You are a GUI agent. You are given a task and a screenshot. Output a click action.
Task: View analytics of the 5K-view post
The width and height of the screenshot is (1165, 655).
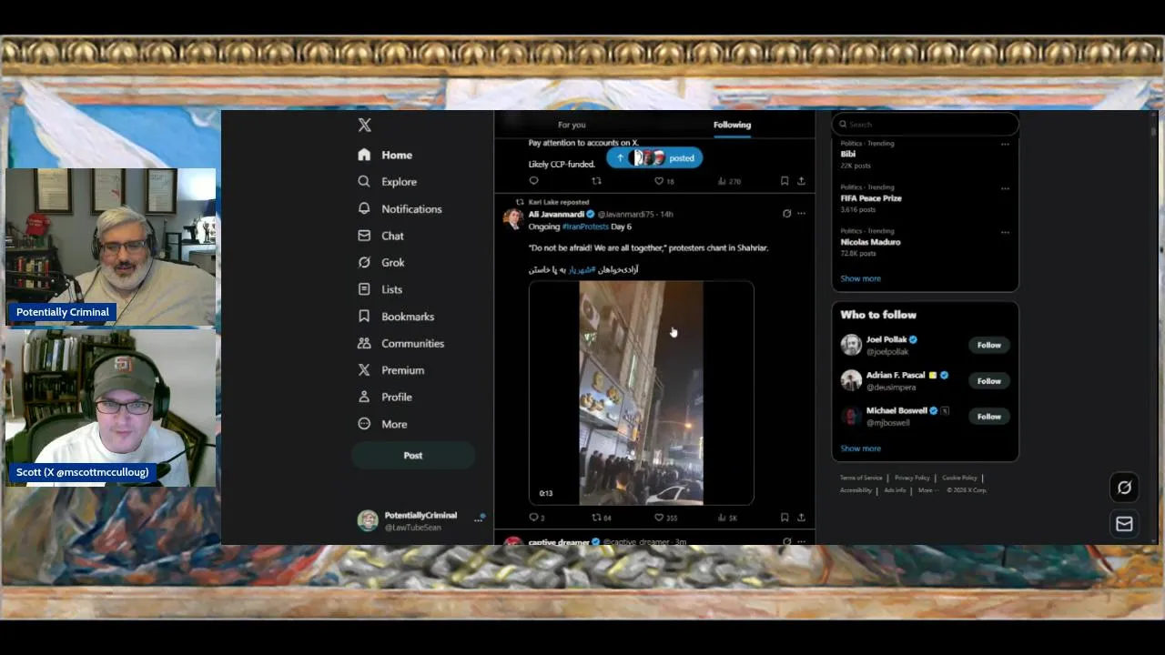(727, 518)
